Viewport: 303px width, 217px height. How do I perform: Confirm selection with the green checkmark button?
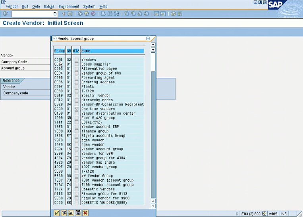57,213
